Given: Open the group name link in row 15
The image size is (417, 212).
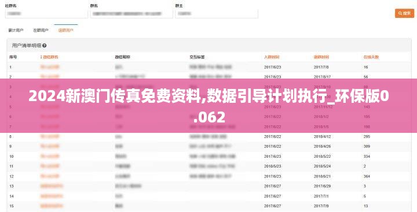Looking at the screenshot, I should click(52, 206).
